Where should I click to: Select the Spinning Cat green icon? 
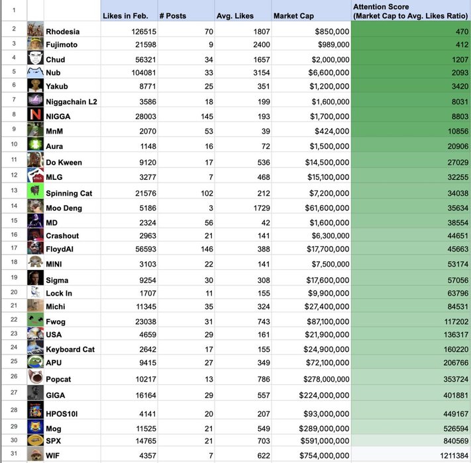(x=35, y=191)
